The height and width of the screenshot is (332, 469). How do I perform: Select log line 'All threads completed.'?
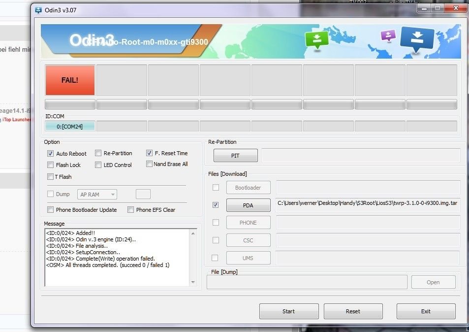coord(108,265)
